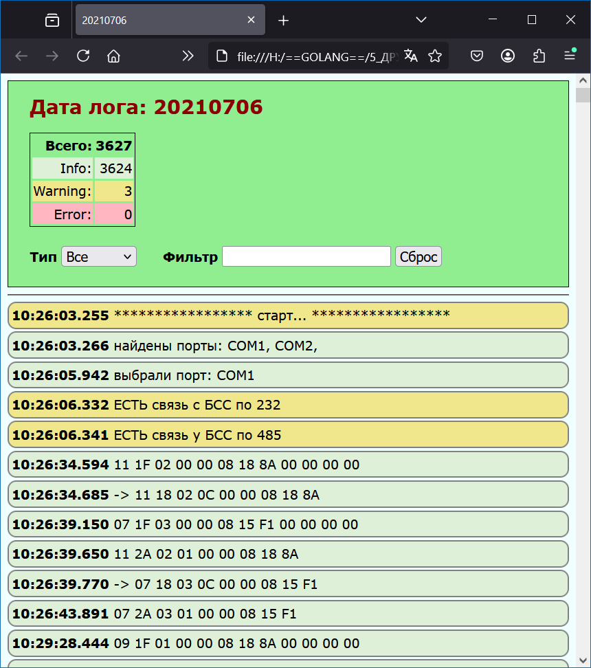Click the file page info icon in address bar
591x668 pixels.
point(222,56)
